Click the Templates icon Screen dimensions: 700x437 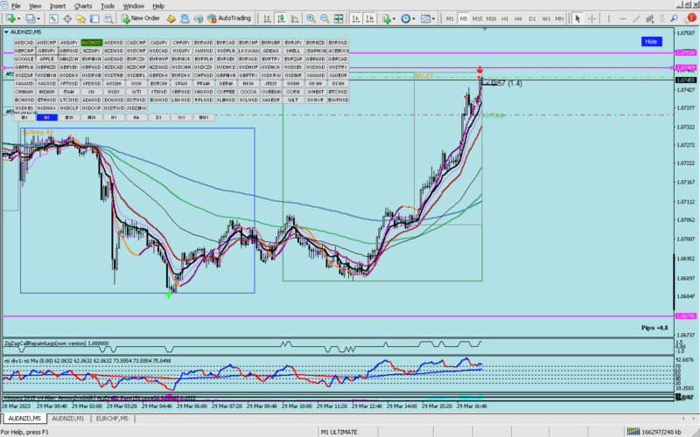pyautogui.click(x=425, y=18)
